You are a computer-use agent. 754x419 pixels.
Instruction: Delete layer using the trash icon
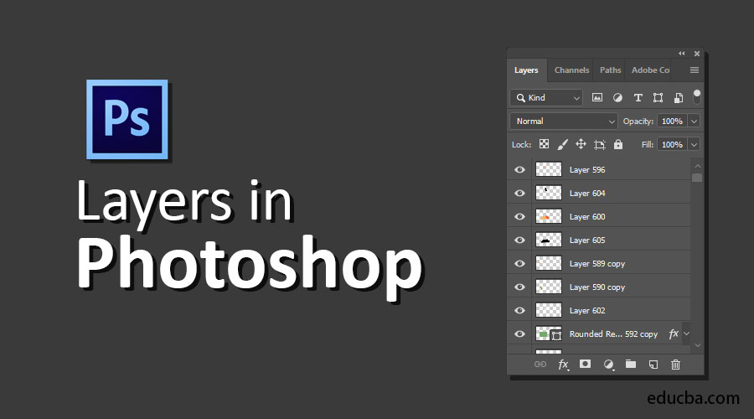pos(676,365)
